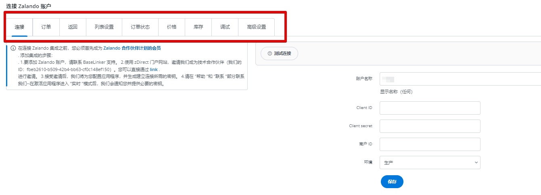Click the blue 保存 button
This screenshot has height=195, width=541.
(392, 182)
